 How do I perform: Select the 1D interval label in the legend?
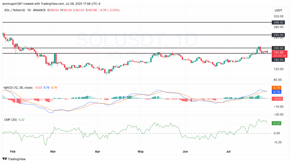click(x=29, y=10)
